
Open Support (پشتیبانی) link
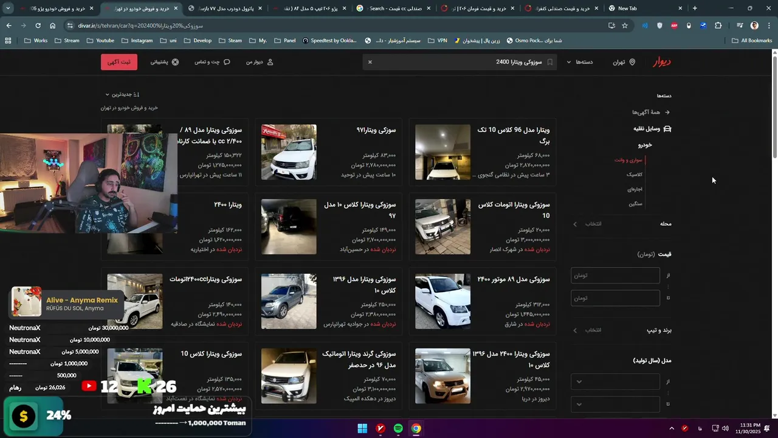click(x=165, y=62)
